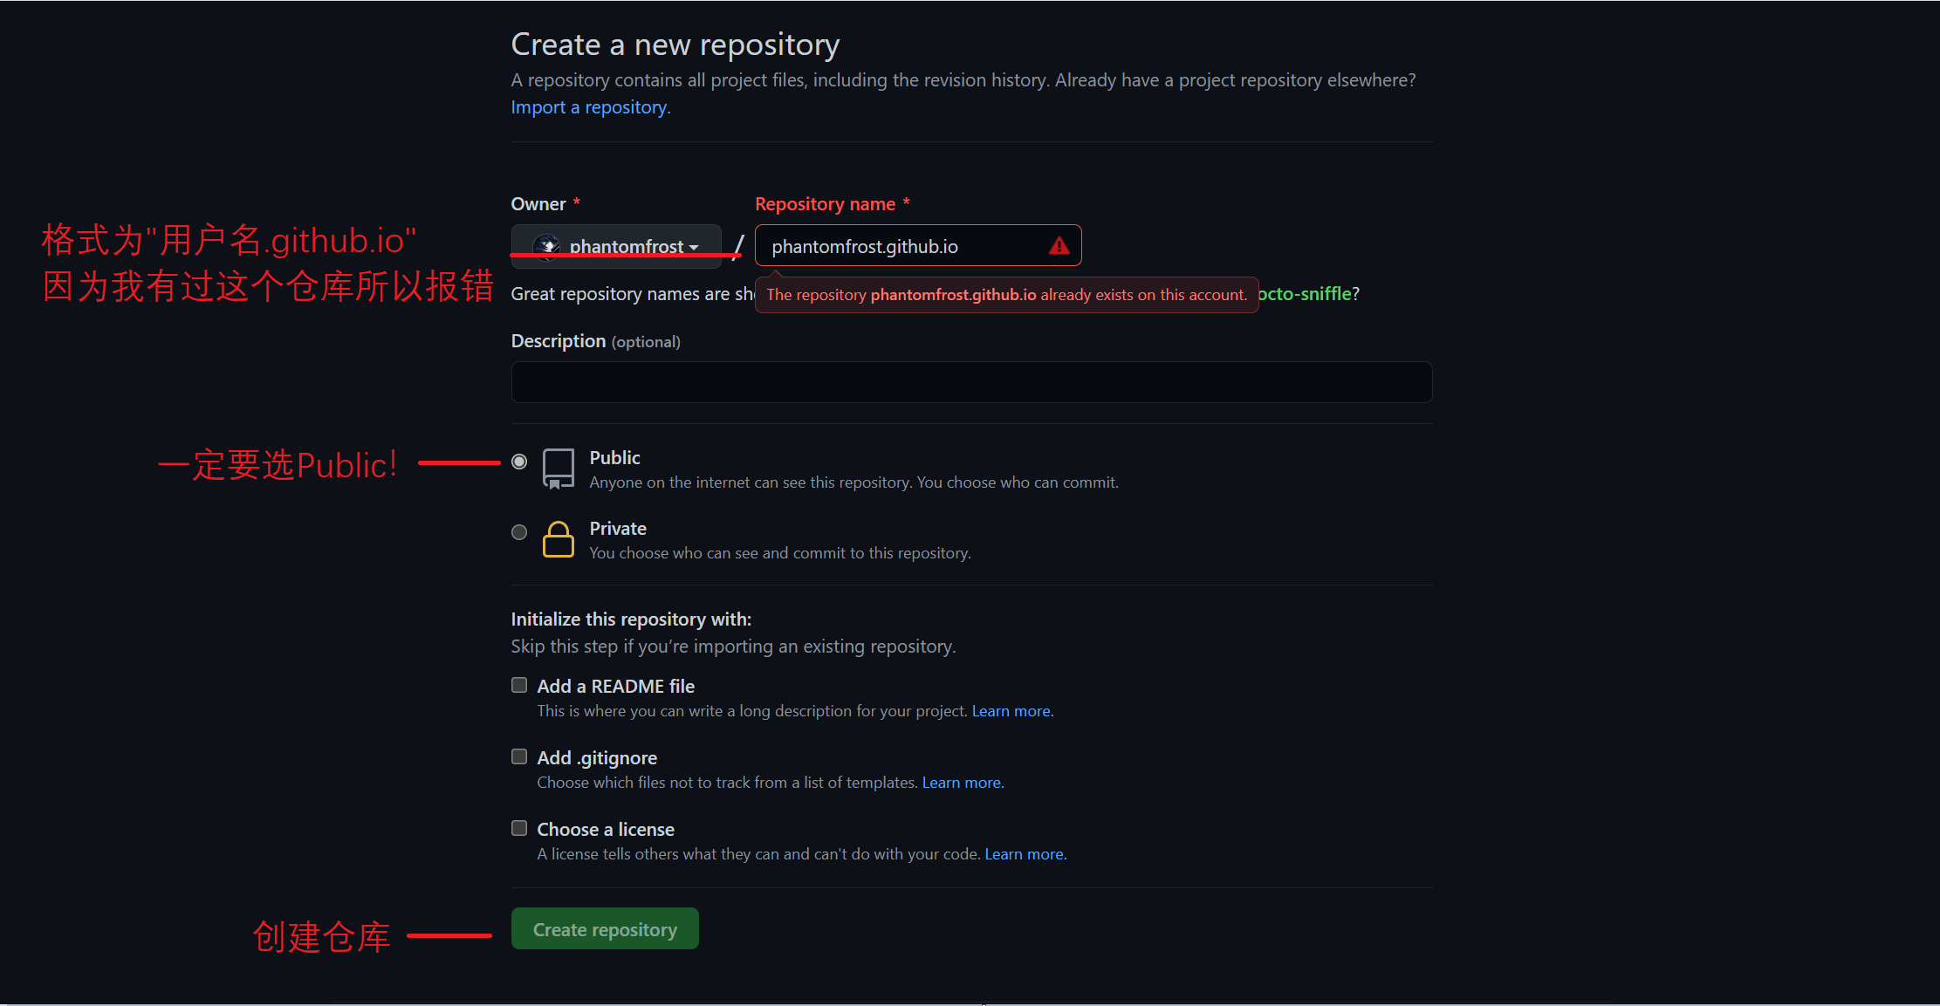
Task: Click the 'Add a README file' label
Action: (x=616, y=687)
